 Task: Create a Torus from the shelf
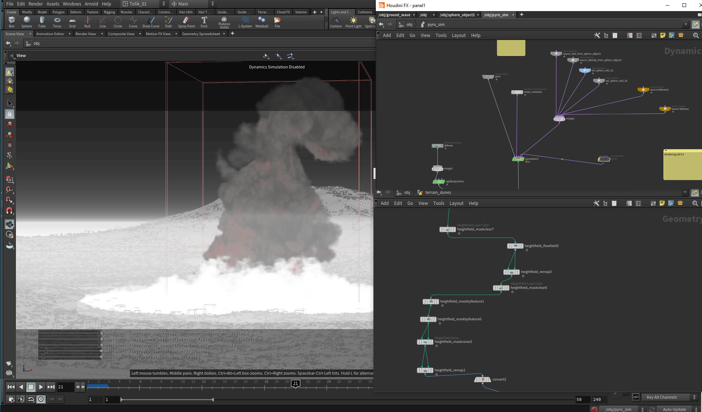pos(57,22)
